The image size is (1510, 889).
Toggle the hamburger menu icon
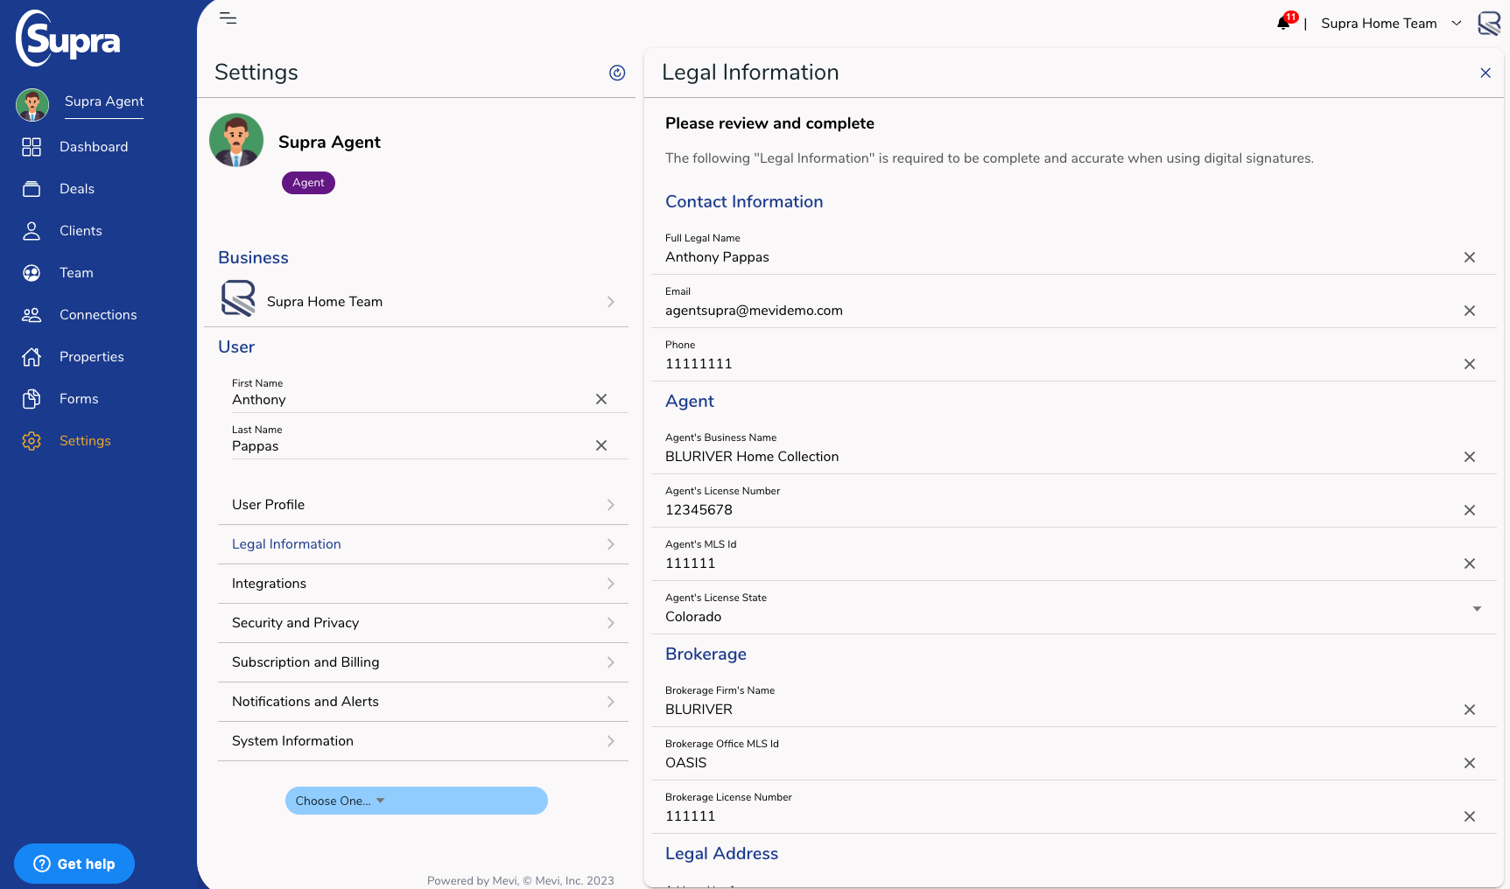point(228,18)
